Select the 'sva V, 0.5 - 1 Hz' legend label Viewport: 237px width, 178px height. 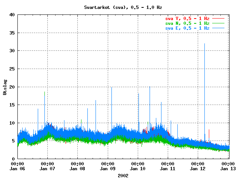pyautogui.click(x=187, y=18)
